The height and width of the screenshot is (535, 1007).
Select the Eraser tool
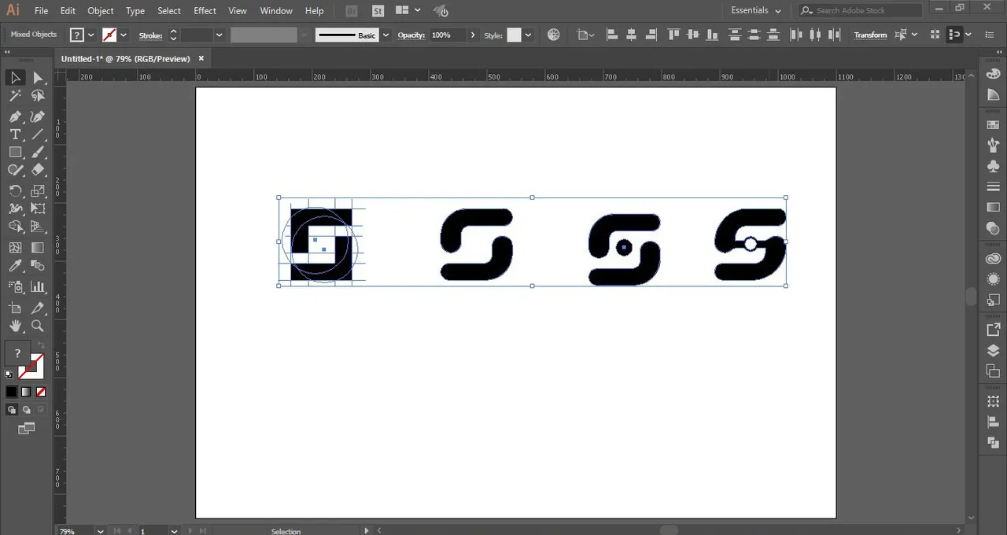point(38,170)
